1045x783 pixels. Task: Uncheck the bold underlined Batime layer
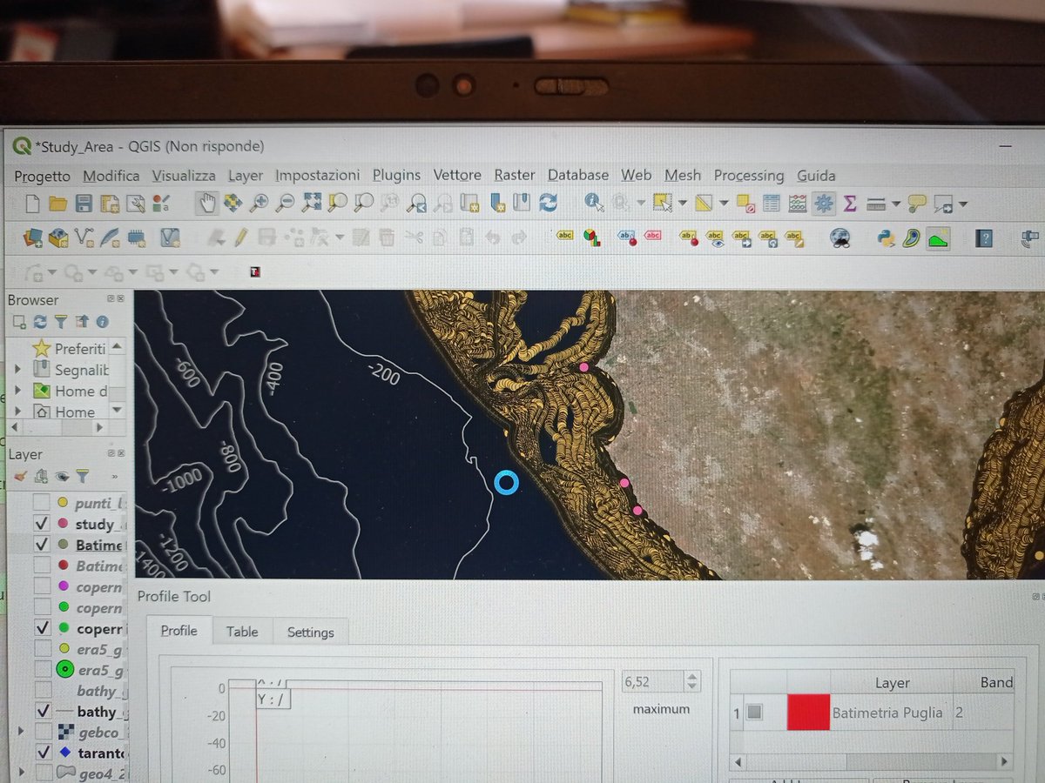[x=41, y=545]
